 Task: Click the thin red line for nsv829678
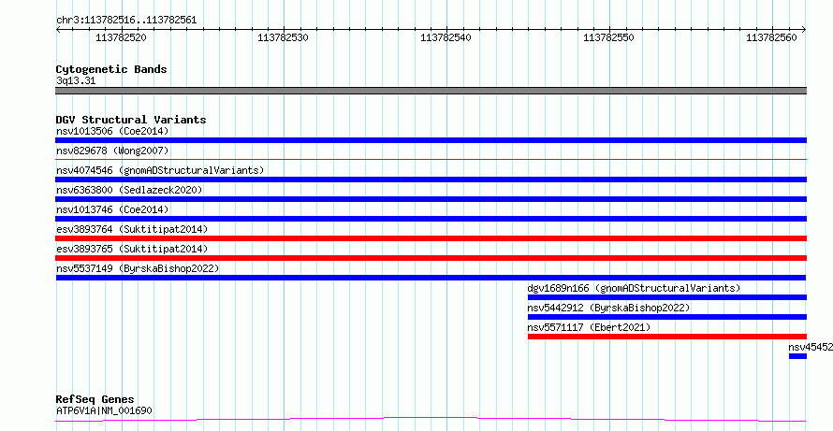click(x=431, y=159)
